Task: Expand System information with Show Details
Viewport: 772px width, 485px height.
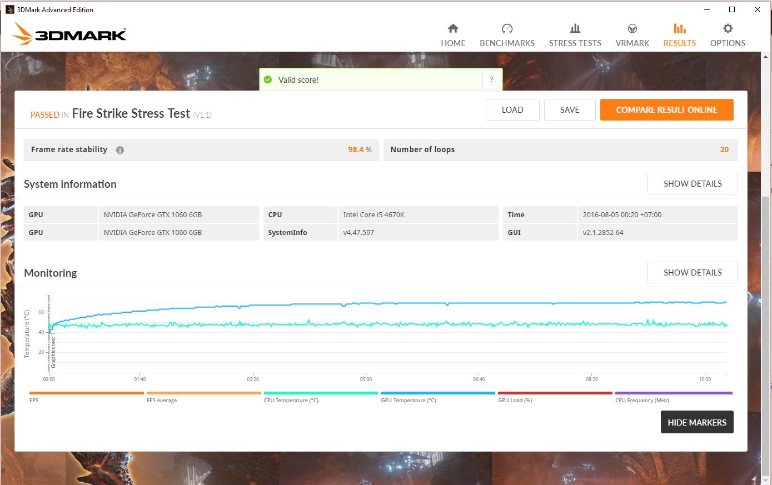Action: coord(692,184)
